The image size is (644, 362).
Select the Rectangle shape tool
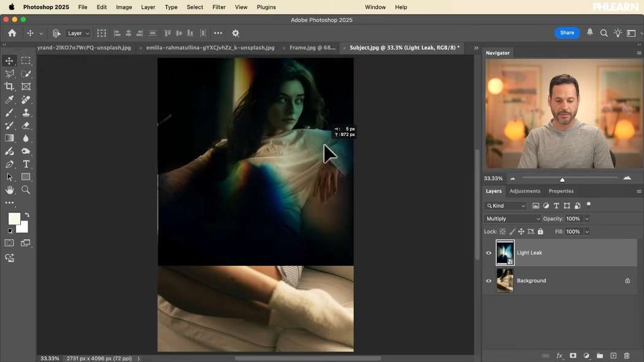pyautogui.click(x=26, y=177)
